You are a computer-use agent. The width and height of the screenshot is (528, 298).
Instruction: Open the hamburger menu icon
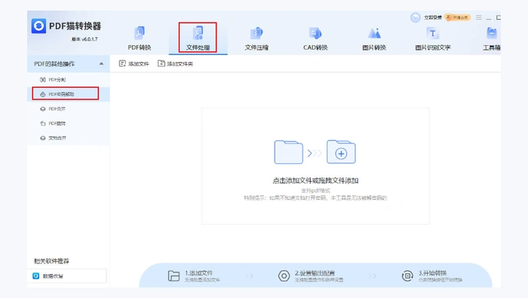point(478,17)
